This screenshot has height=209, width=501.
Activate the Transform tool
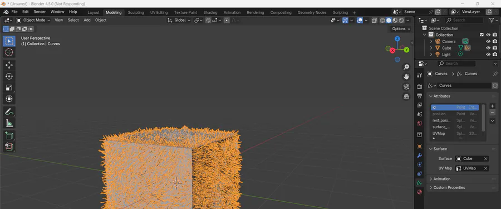coord(9,99)
